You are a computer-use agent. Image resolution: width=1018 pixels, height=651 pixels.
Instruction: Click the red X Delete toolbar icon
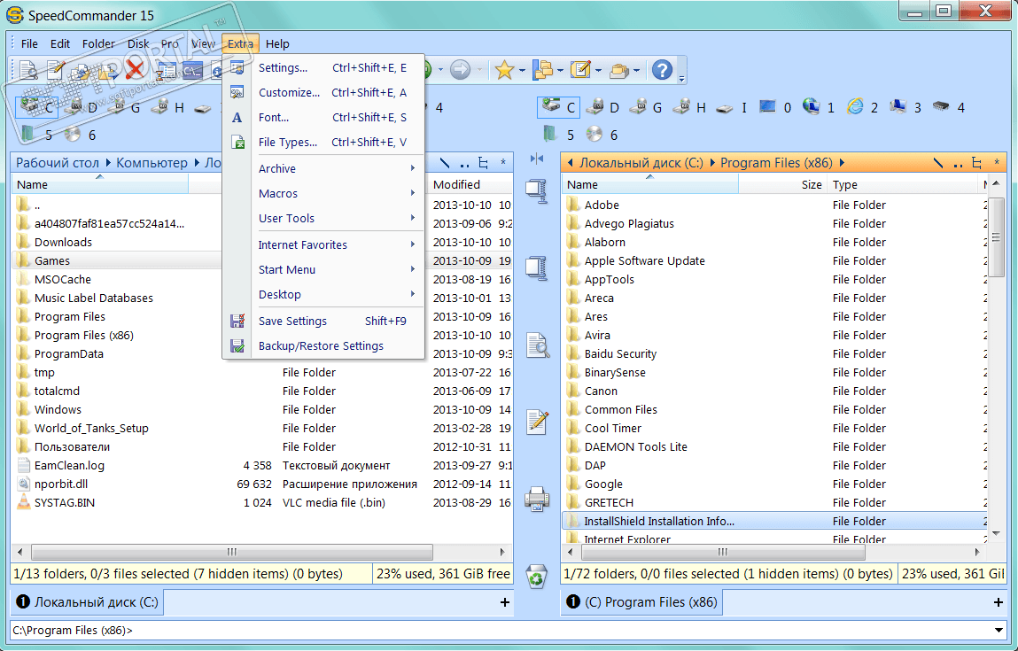pyautogui.click(x=135, y=69)
